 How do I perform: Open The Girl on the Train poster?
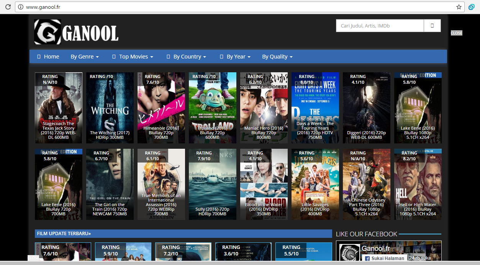tap(110, 184)
